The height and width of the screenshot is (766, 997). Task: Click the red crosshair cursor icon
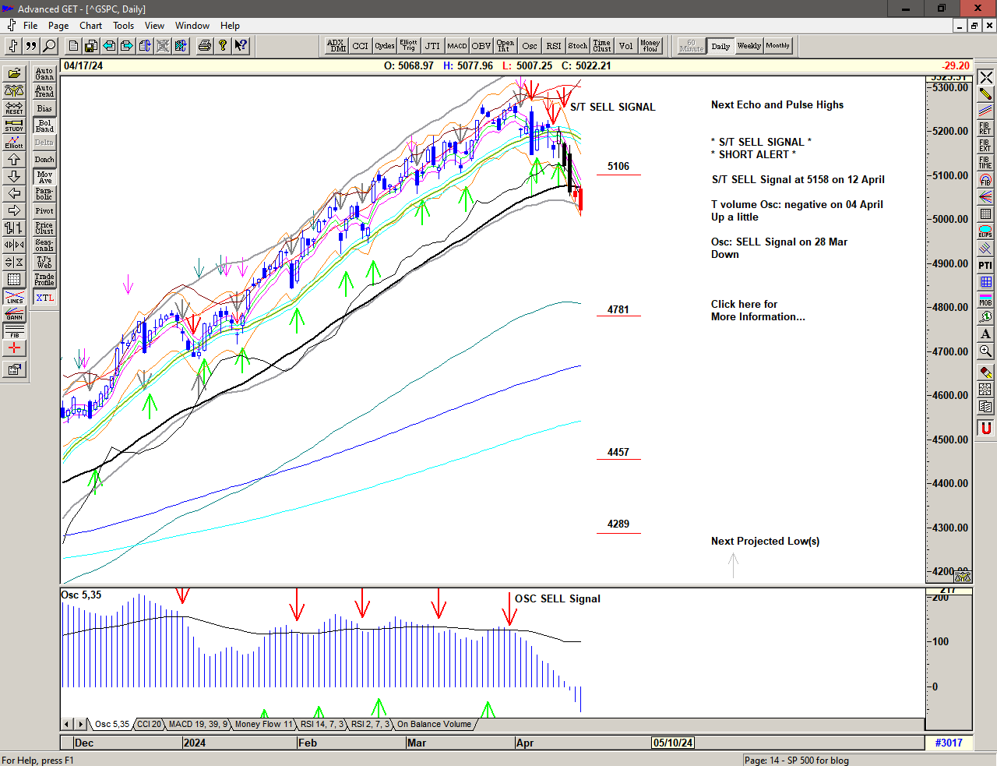coord(14,348)
